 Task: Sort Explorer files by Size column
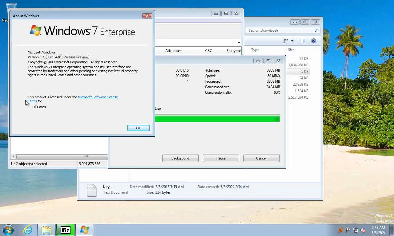(291, 50)
